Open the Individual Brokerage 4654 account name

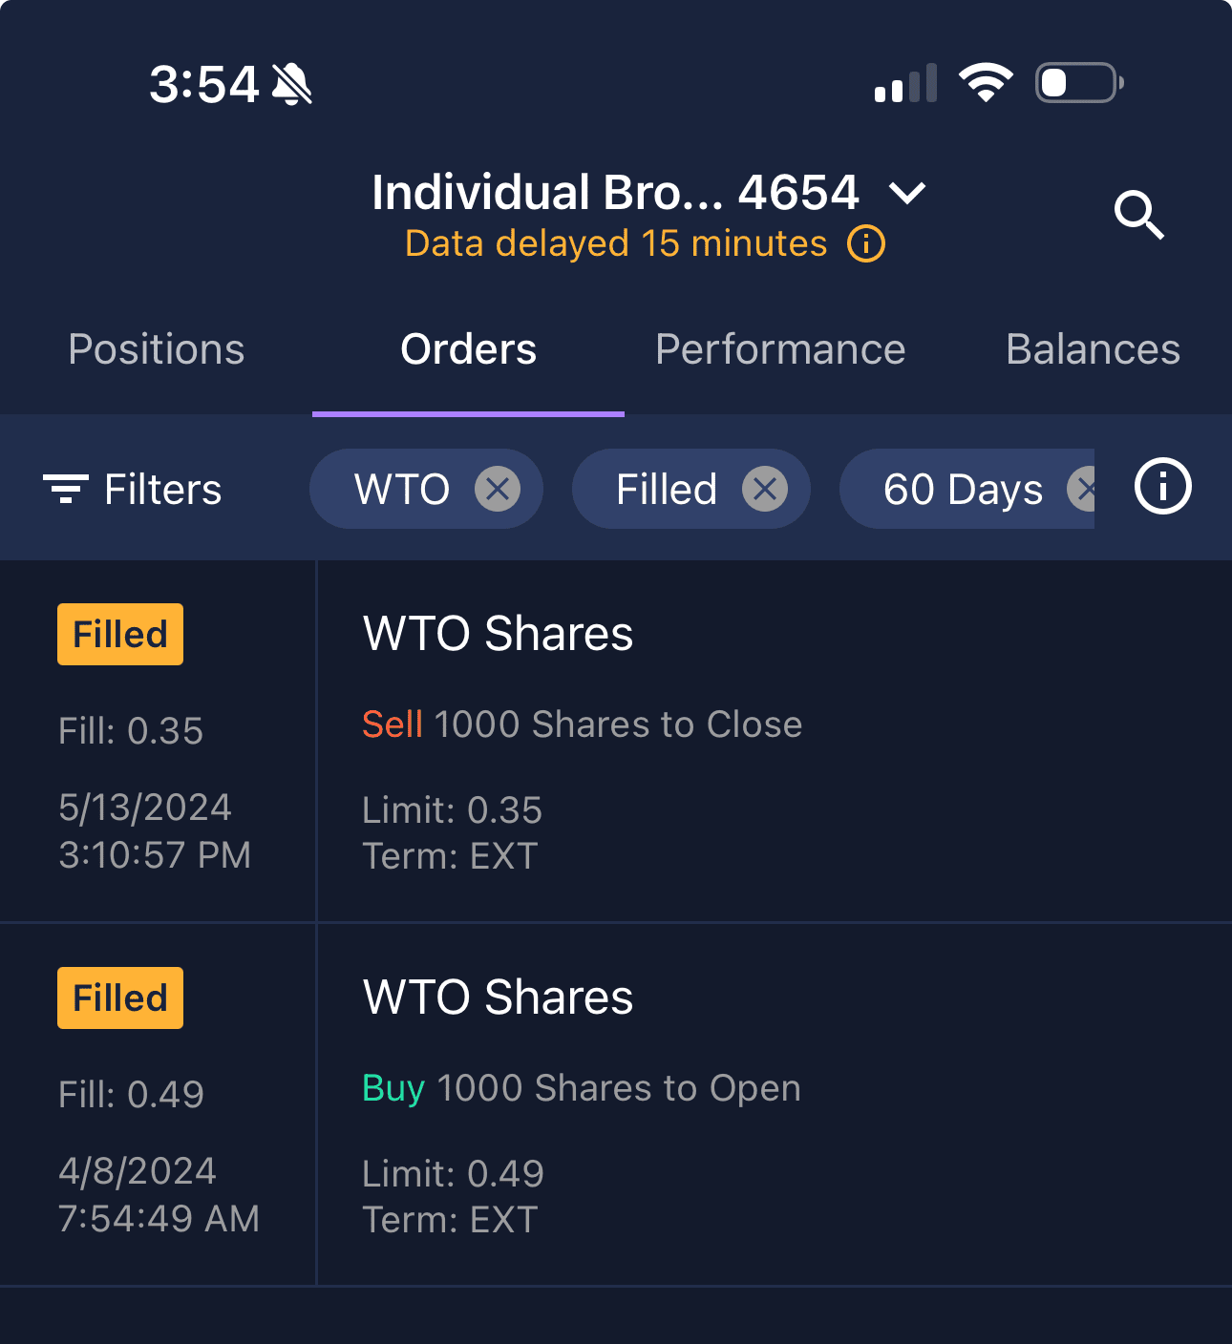(x=615, y=193)
